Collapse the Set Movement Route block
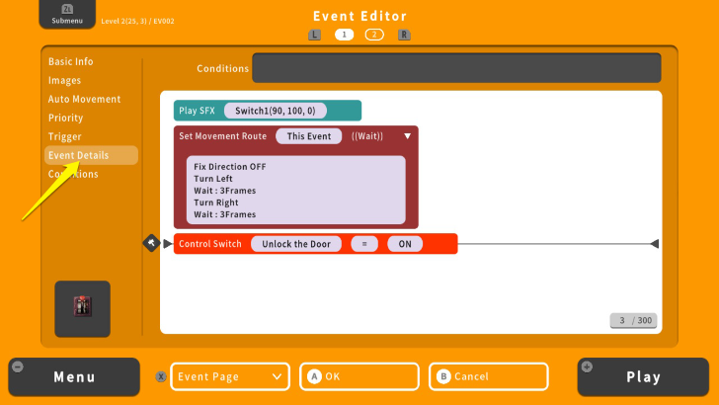 (x=407, y=136)
